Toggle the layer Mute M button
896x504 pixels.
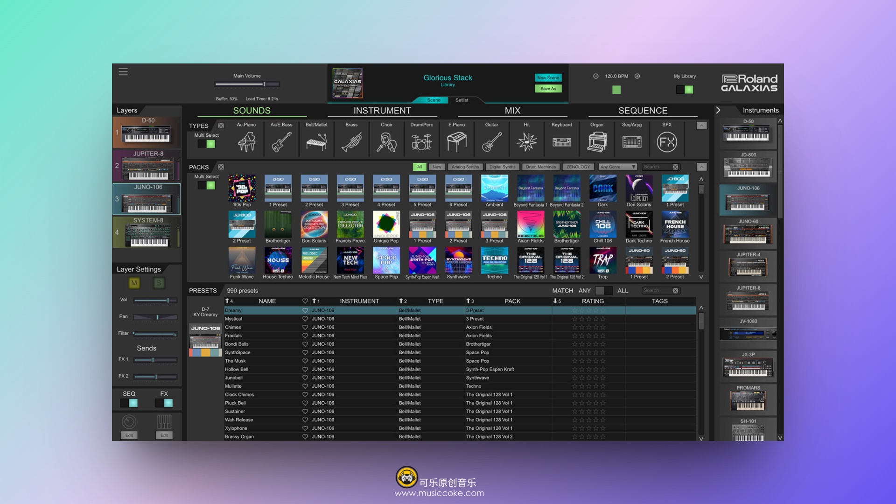click(134, 283)
